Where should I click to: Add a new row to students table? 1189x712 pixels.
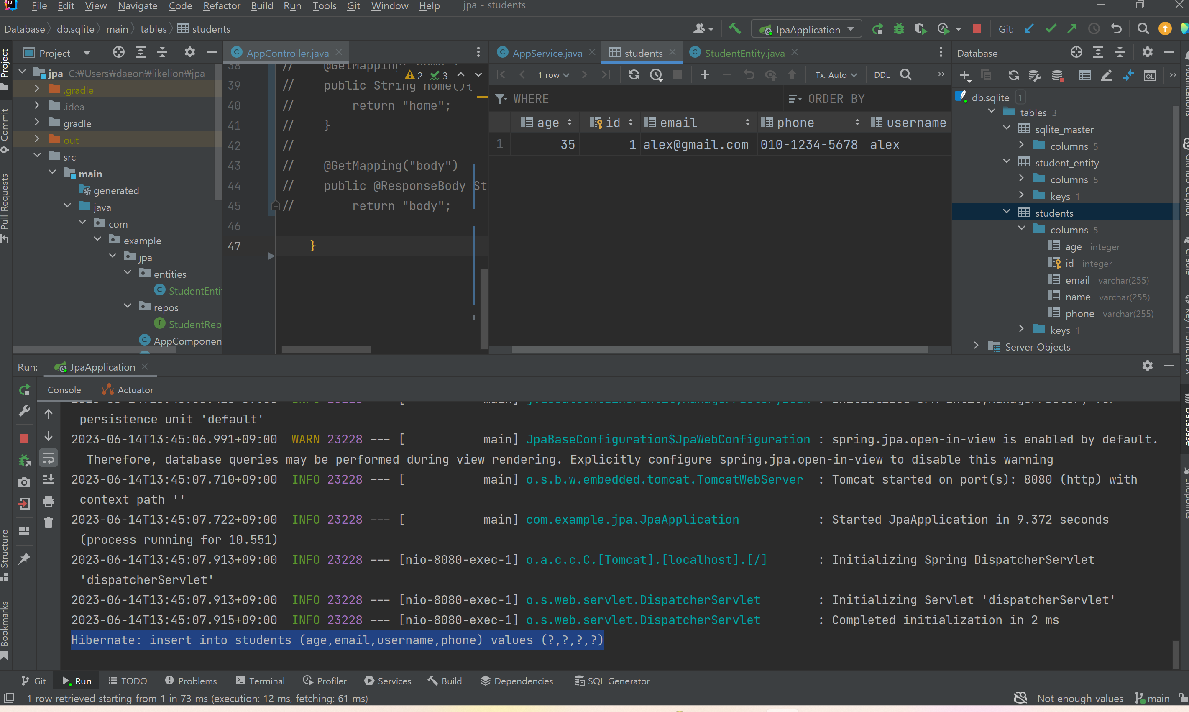pyautogui.click(x=705, y=74)
